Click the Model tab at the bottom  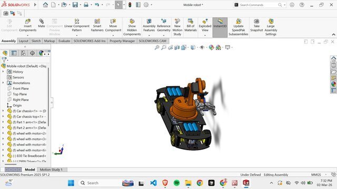point(30,170)
